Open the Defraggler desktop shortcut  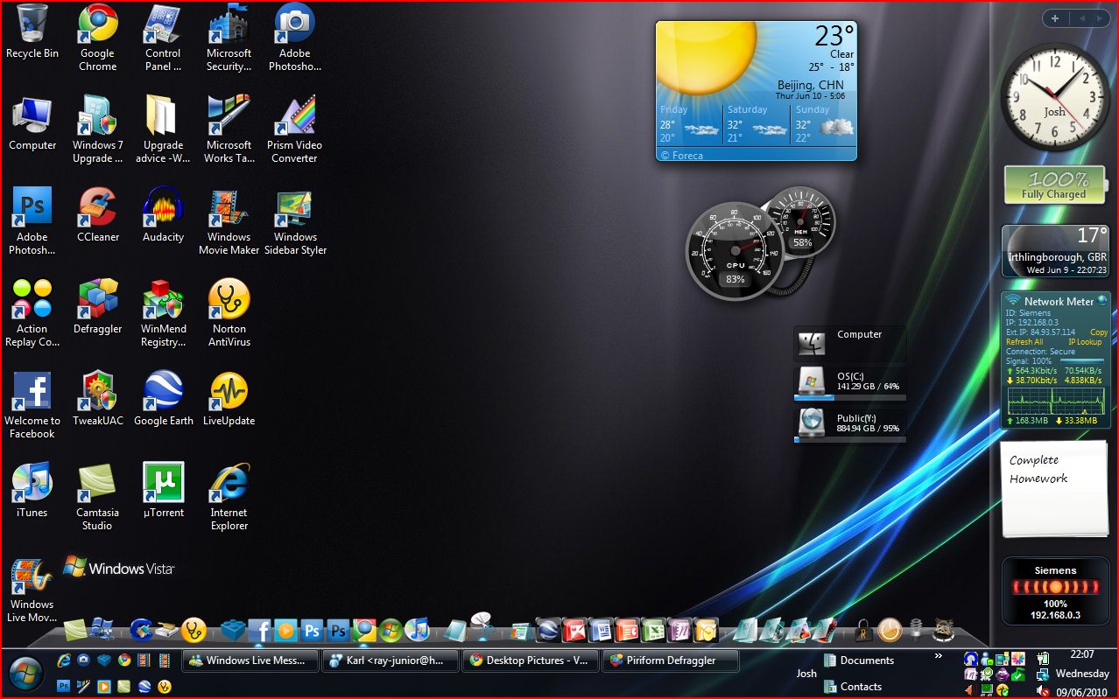point(98,307)
